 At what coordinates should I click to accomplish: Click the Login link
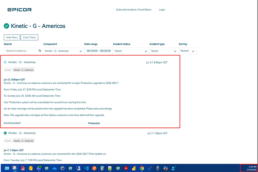(x=162, y=10)
